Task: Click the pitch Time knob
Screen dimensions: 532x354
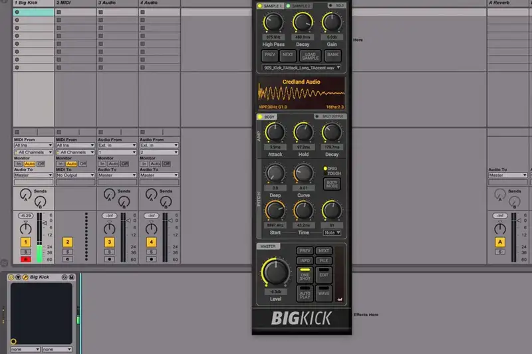Action: coord(303,211)
